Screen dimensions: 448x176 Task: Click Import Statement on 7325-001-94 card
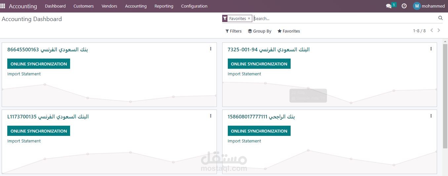(x=244, y=74)
